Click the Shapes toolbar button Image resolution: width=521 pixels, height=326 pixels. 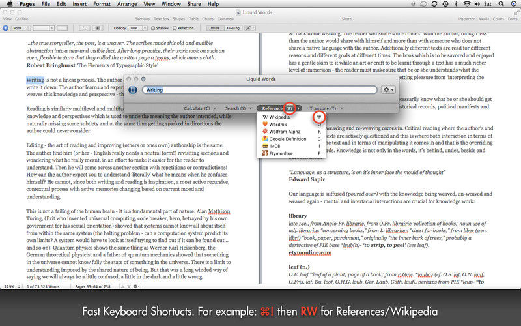tap(178, 19)
